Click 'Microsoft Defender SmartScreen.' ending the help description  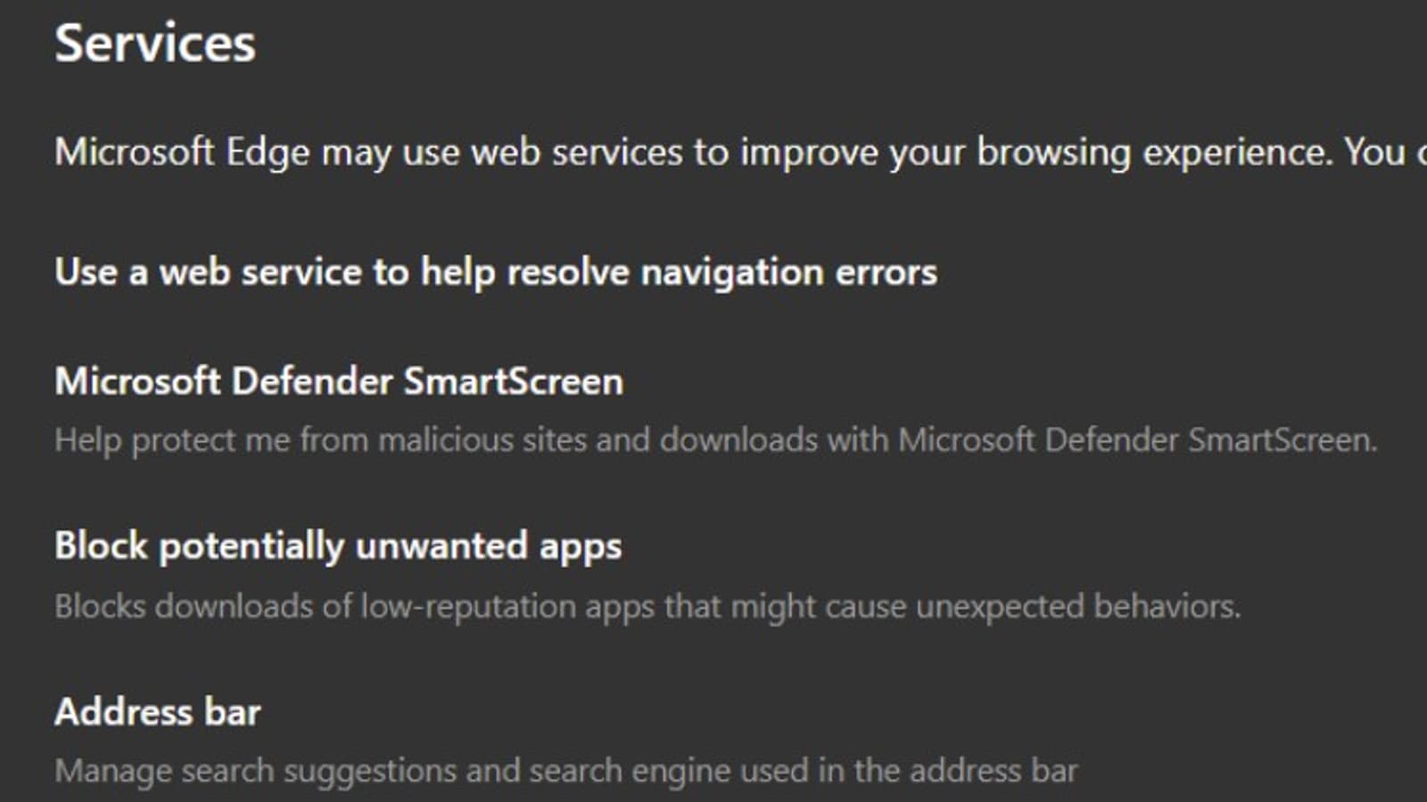1137,440
